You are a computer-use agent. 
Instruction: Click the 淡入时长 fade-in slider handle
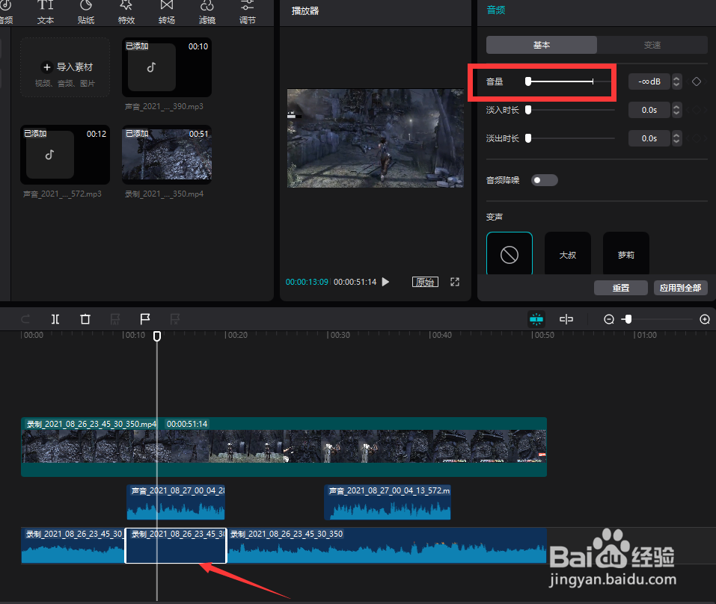[x=528, y=110]
